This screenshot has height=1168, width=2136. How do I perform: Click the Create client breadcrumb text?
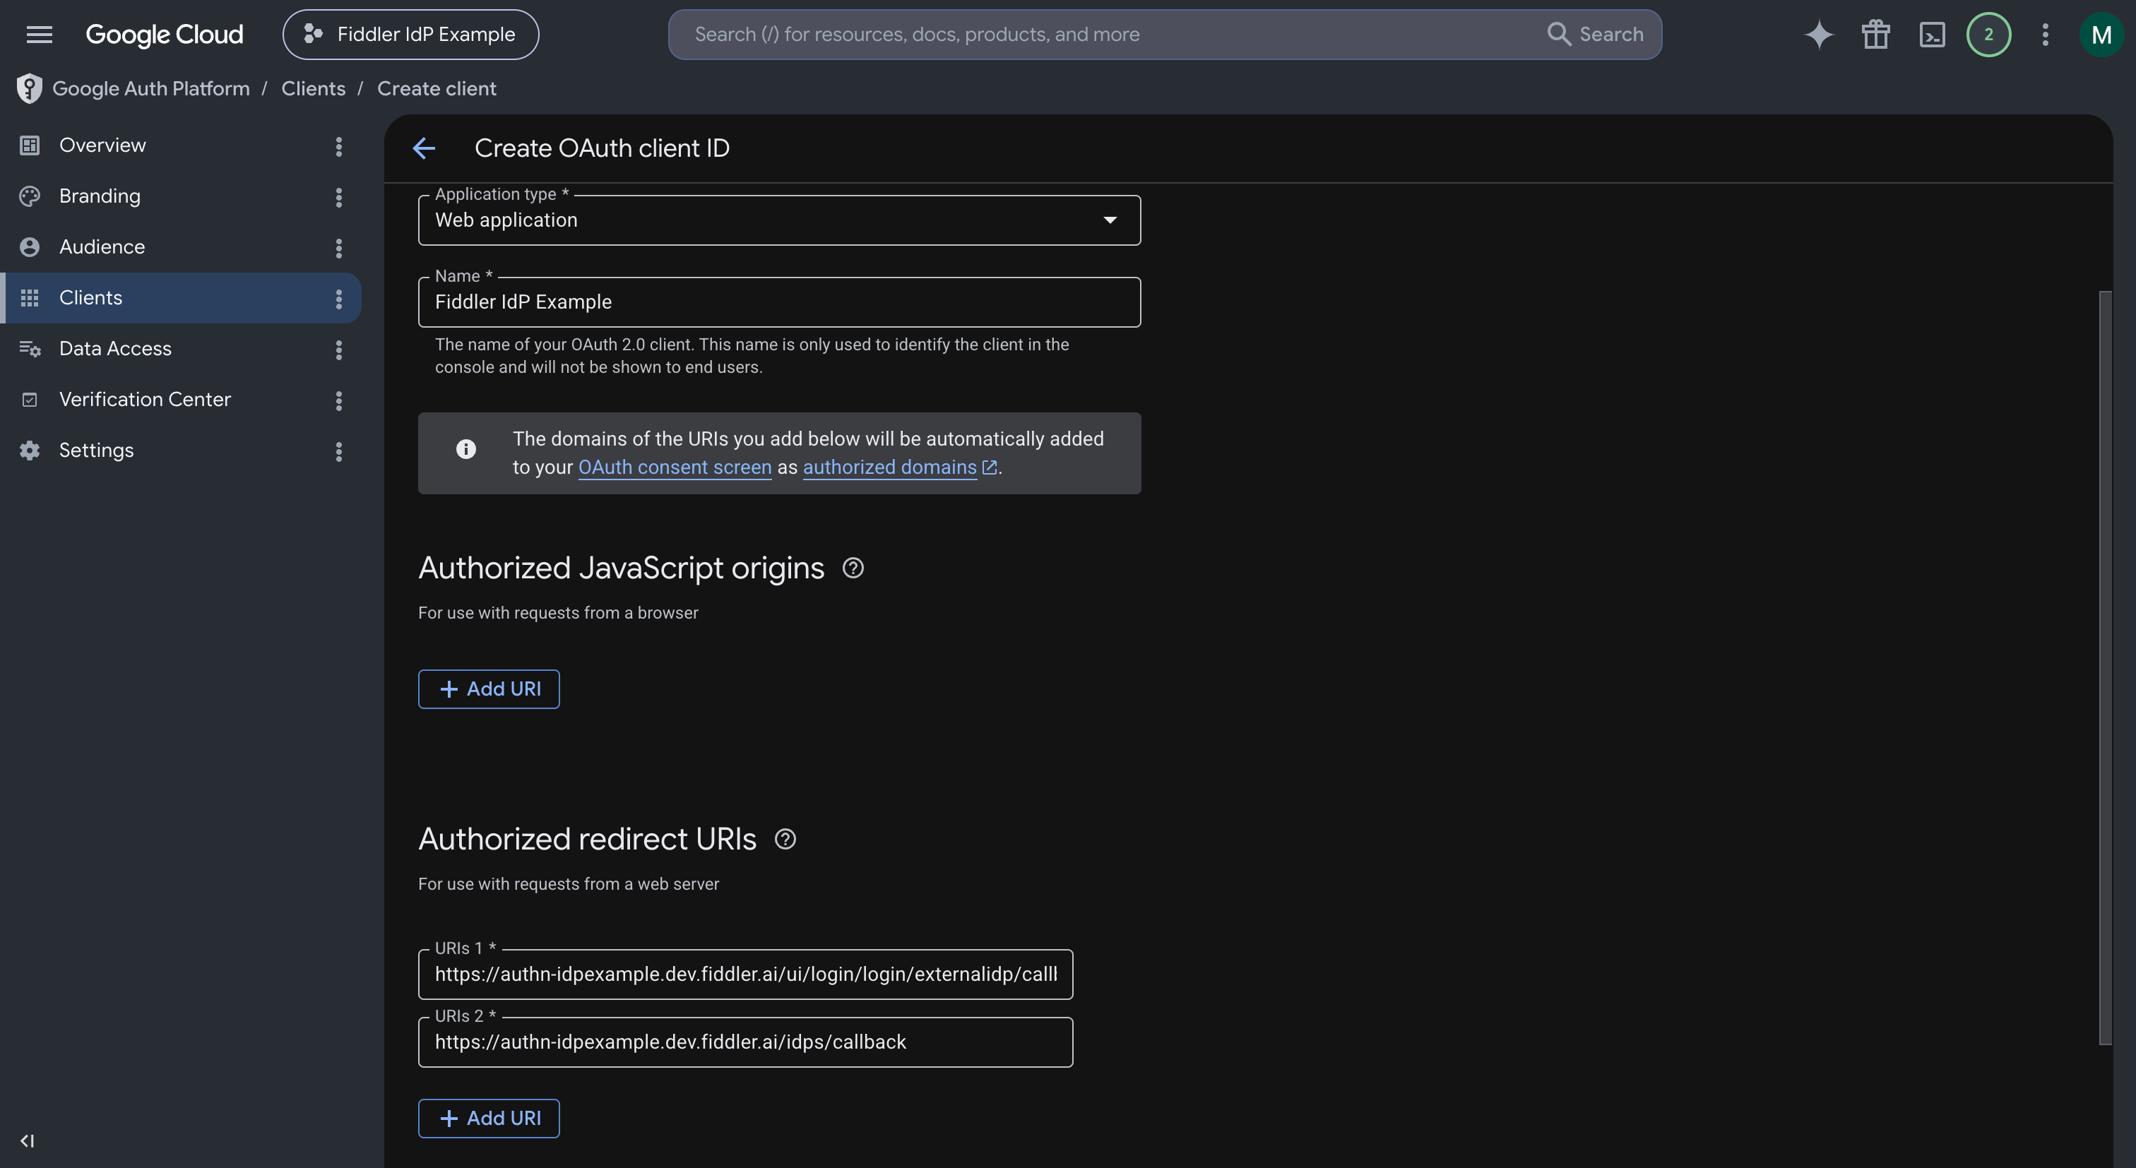pos(436,89)
